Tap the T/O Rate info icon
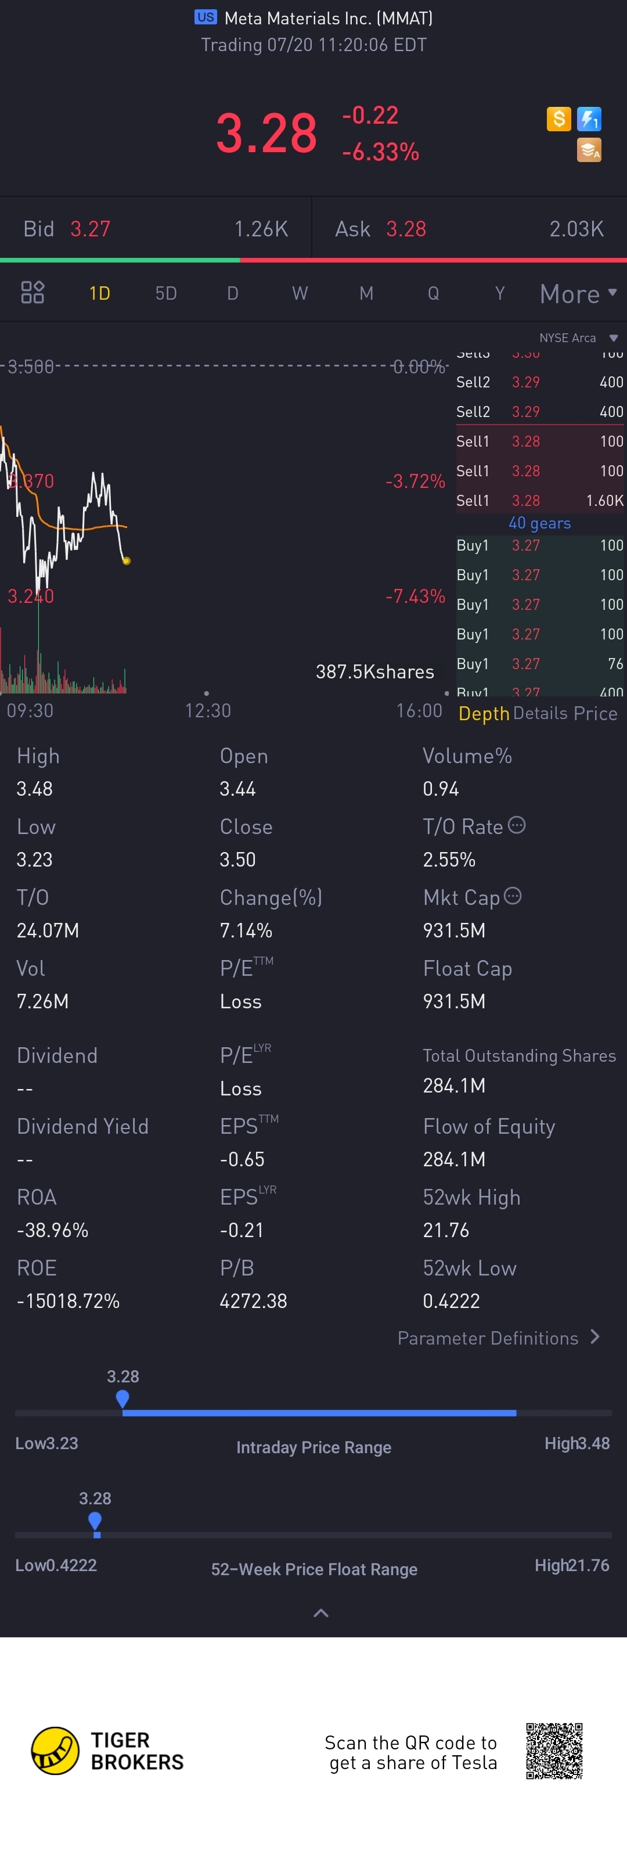Viewport: 627px width, 1865px height. (x=516, y=825)
